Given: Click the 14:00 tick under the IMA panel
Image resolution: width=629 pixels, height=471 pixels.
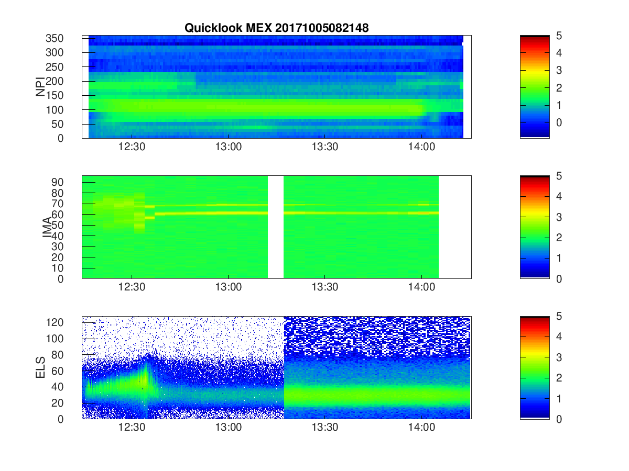Looking at the screenshot, I should (421, 288).
